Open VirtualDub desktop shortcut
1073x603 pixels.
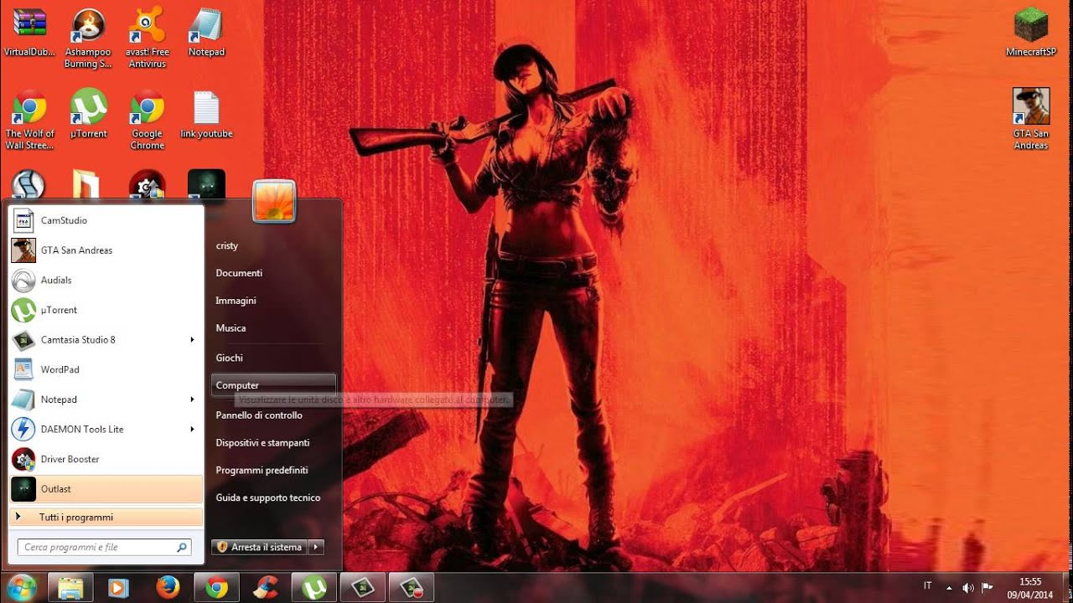[x=29, y=32]
